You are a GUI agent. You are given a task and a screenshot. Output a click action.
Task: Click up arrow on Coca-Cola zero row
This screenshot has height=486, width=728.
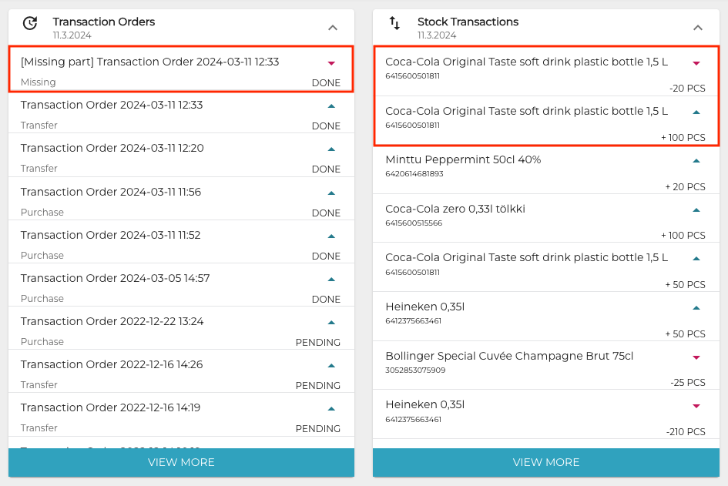[696, 209]
